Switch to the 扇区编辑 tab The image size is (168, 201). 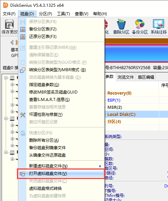[146, 77]
